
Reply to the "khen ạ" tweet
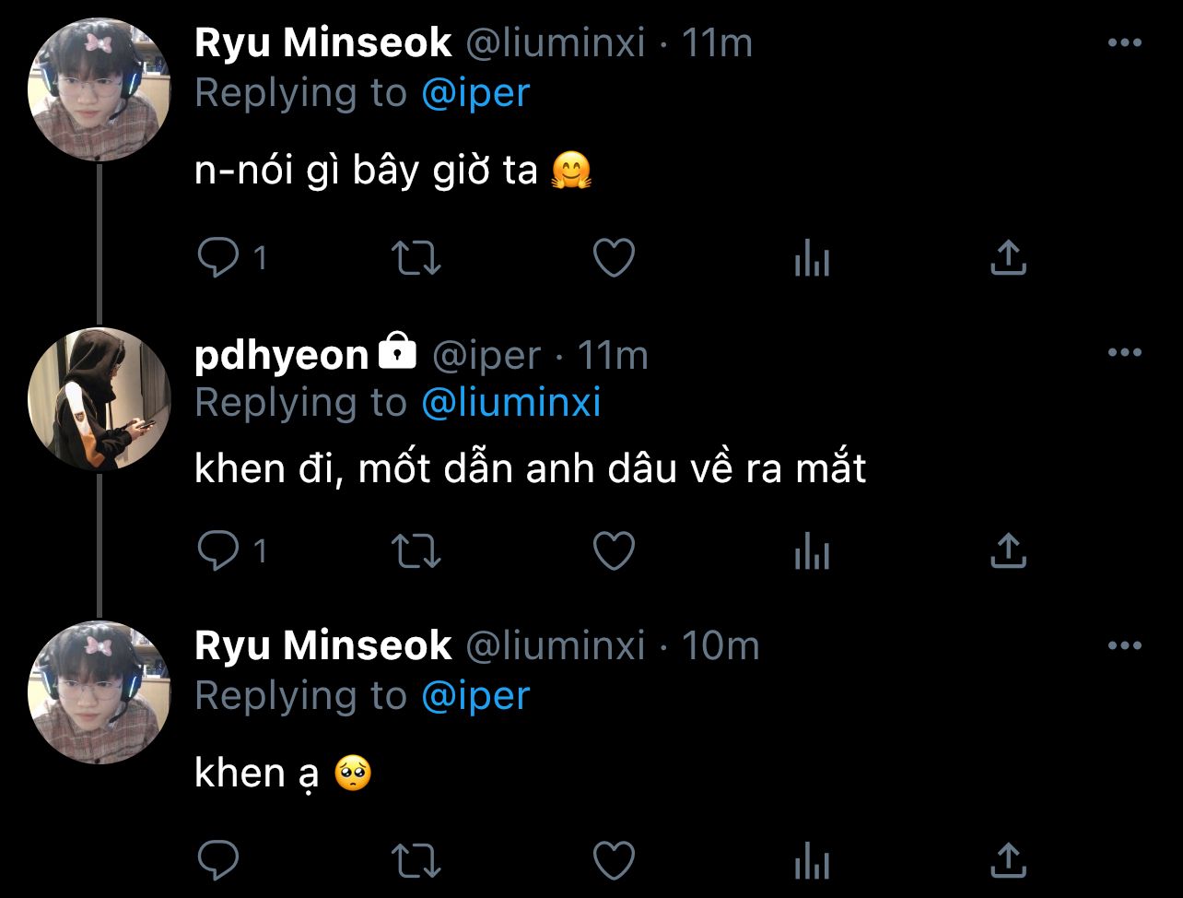tap(218, 860)
